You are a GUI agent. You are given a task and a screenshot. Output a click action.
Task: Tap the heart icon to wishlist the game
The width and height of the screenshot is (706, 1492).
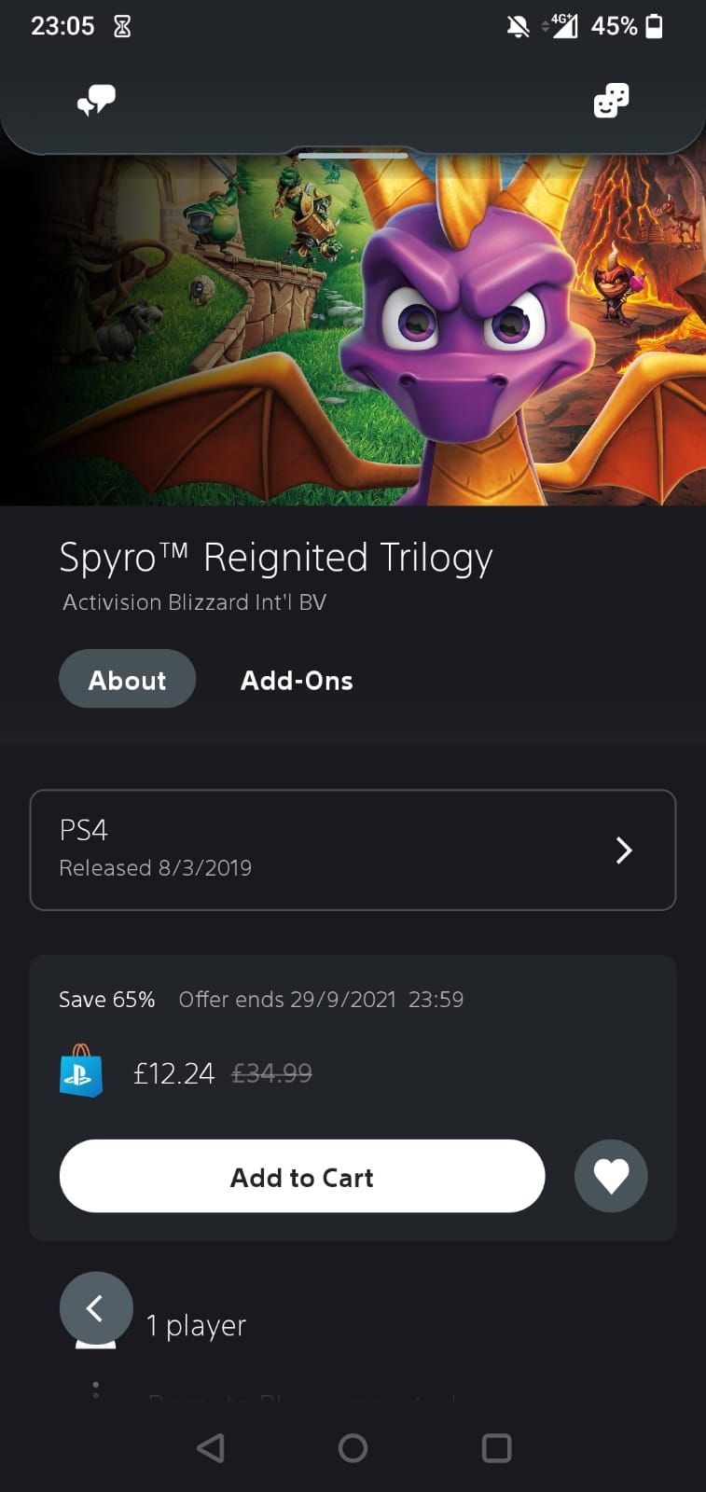(611, 1176)
